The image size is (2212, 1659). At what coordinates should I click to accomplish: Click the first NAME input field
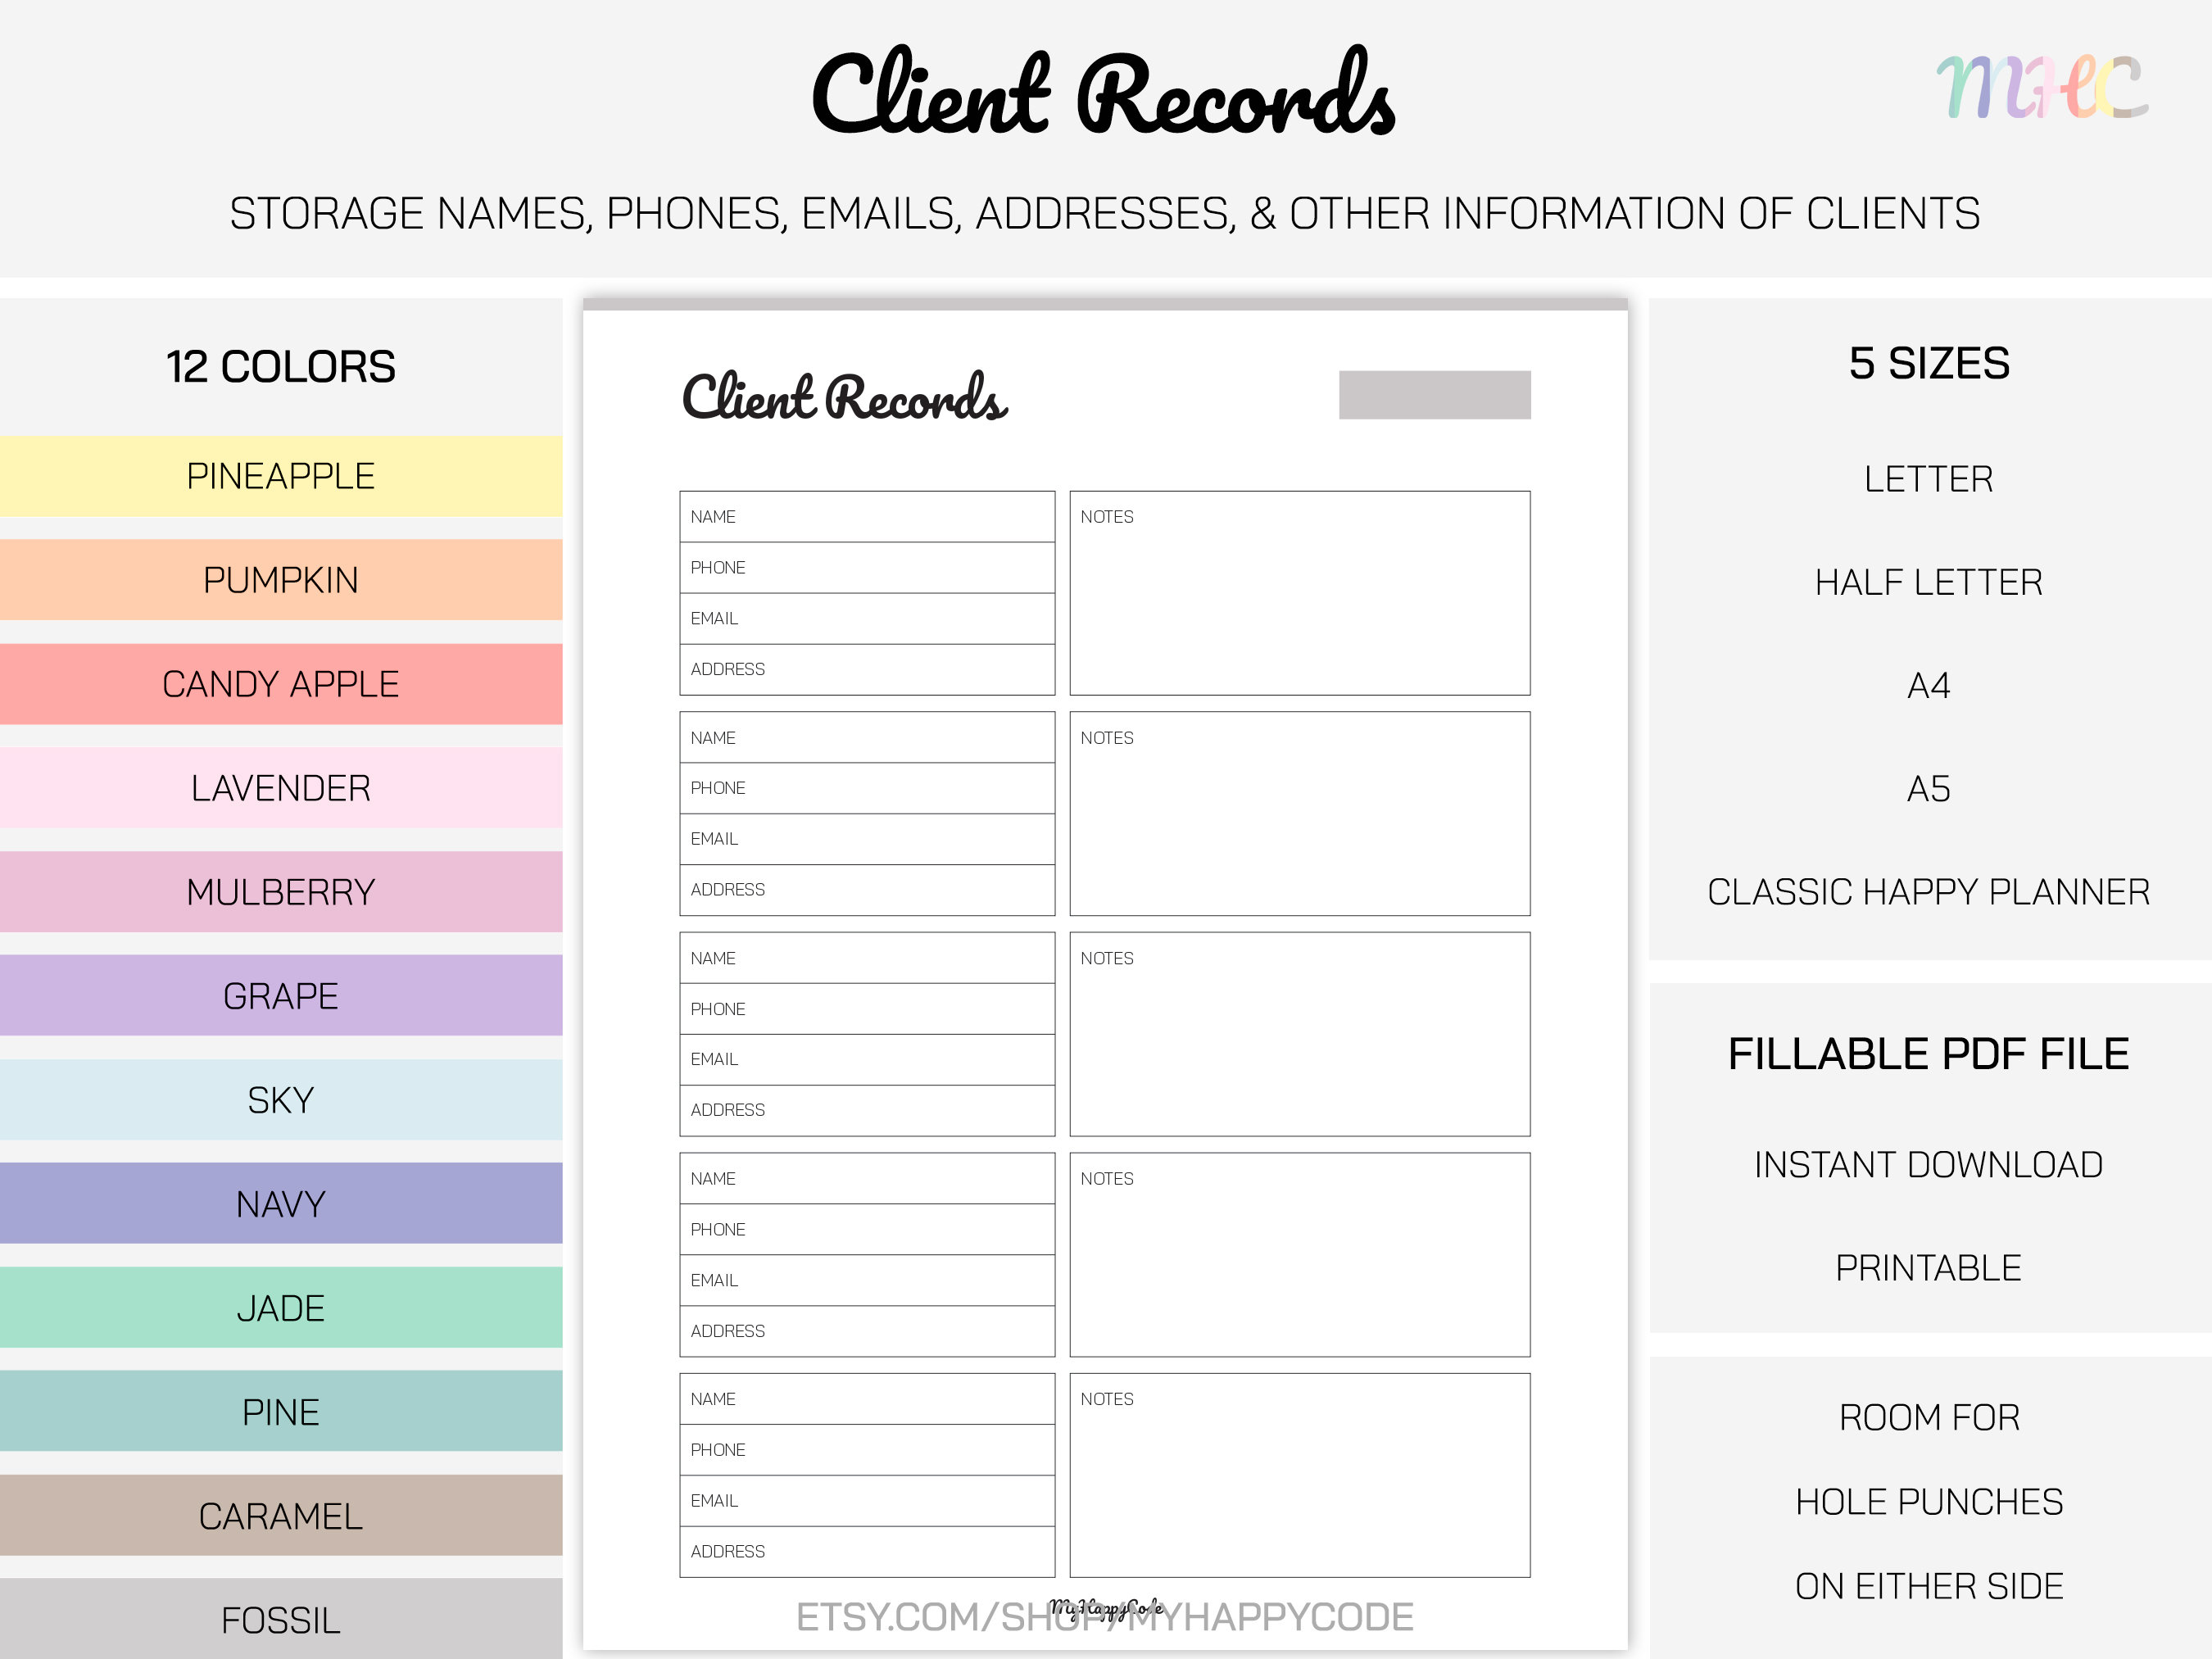coord(866,516)
